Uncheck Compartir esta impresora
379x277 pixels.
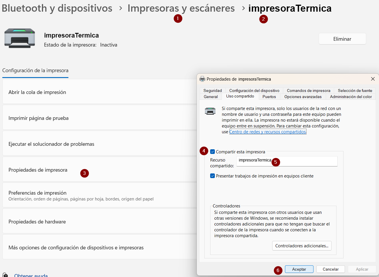coord(212,152)
